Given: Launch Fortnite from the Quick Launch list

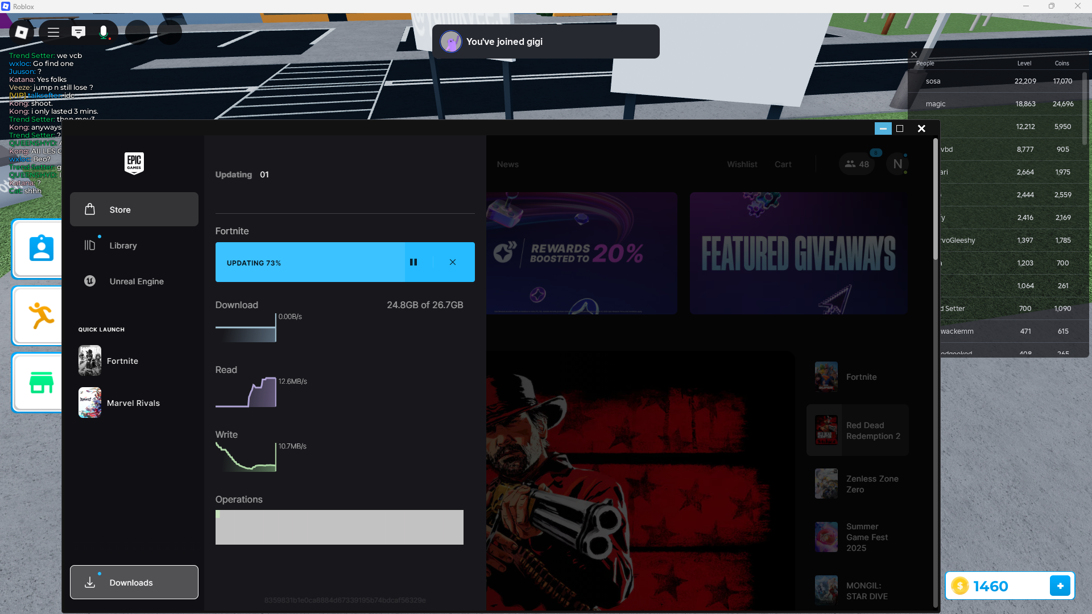Looking at the screenshot, I should pos(134,360).
